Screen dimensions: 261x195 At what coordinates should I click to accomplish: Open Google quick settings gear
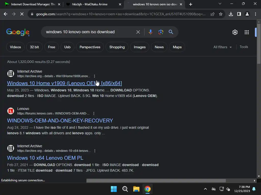235,32
